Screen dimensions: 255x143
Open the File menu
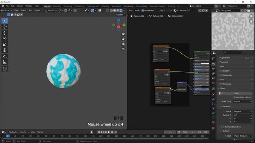[7, 6]
